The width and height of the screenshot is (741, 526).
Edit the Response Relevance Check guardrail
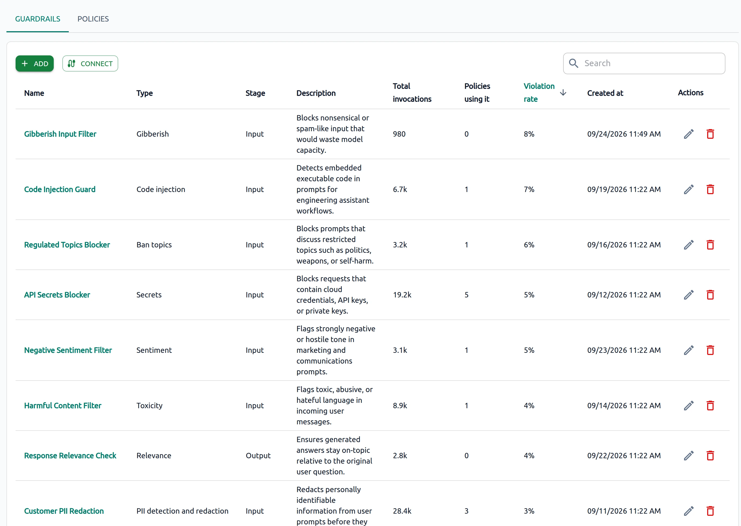coord(689,455)
